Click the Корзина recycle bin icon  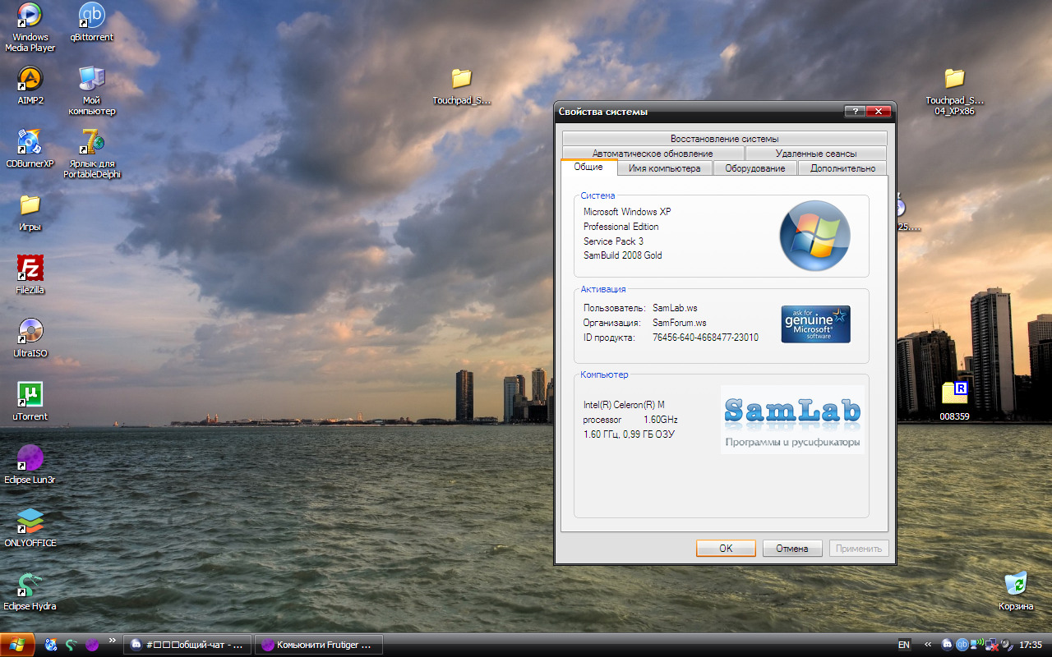[x=1016, y=584]
